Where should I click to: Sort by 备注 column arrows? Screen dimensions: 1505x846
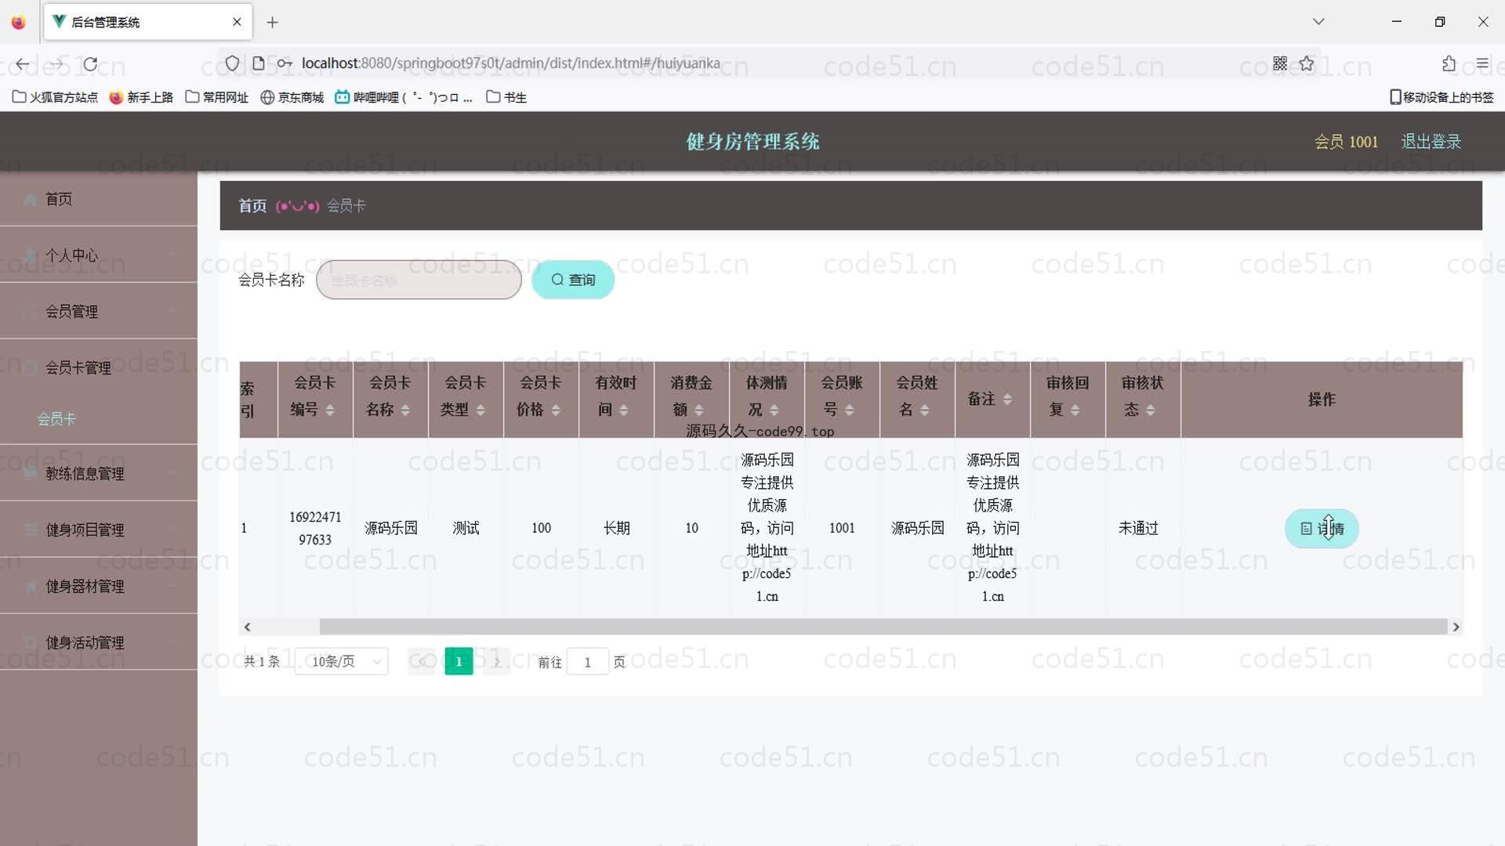[x=1007, y=399]
